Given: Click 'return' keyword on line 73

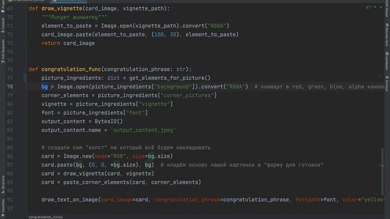Looking at the screenshot, I should coord(51,43).
